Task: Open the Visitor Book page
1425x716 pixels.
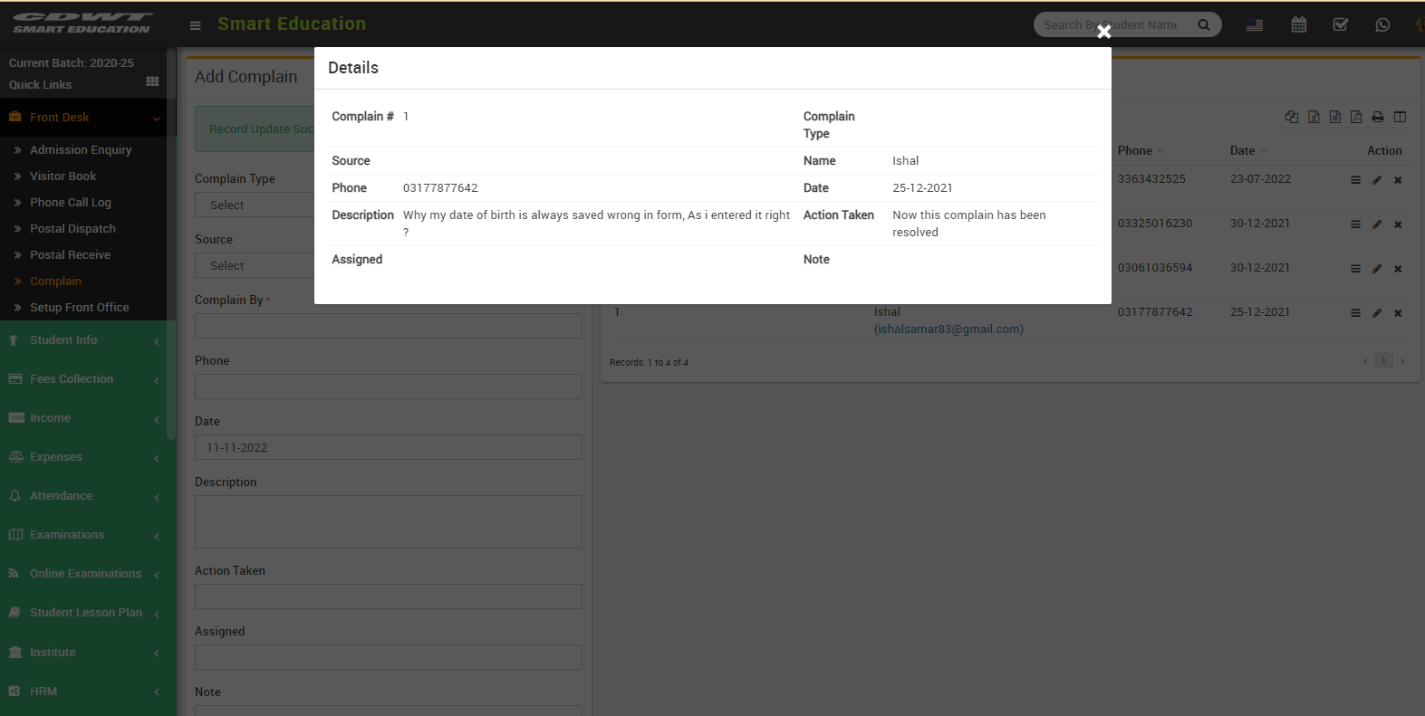Action: (63, 177)
